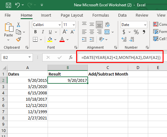
Task: Click the Paste clipboard icon
Action: click(9, 27)
